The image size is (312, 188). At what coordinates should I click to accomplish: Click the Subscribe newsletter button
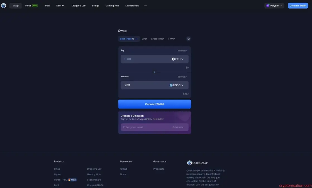(178, 127)
